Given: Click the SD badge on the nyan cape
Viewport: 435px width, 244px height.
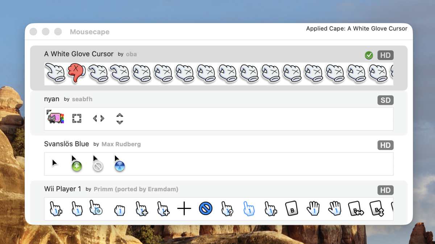Looking at the screenshot, I should tap(385, 100).
